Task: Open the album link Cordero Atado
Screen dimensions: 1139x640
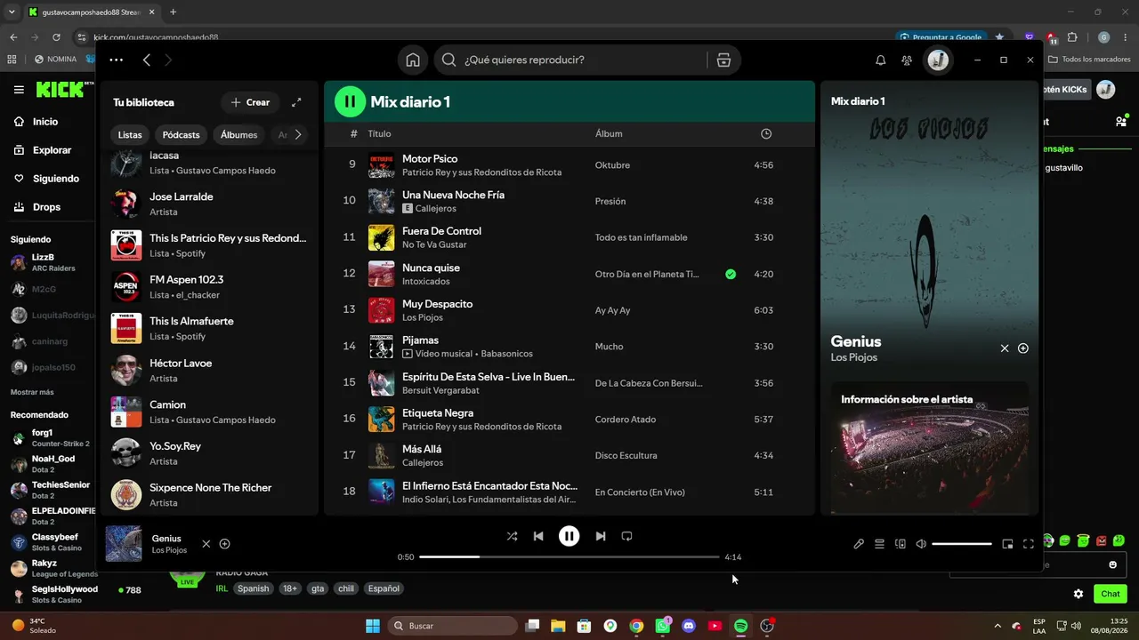Action: pyautogui.click(x=626, y=420)
